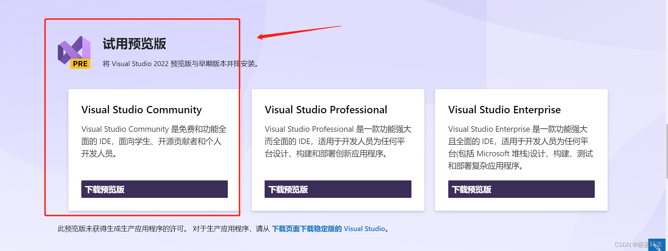Click the Visual Studio Community card title

pyautogui.click(x=142, y=110)
